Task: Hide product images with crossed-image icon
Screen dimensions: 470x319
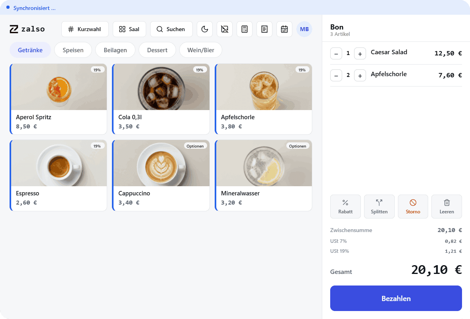Action: pyautogui.click(x=225, y=29)
